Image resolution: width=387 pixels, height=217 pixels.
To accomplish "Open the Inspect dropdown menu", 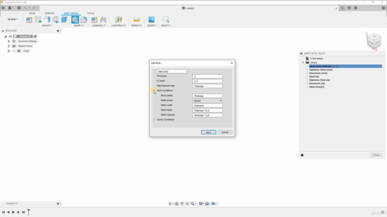I will 136,25.
